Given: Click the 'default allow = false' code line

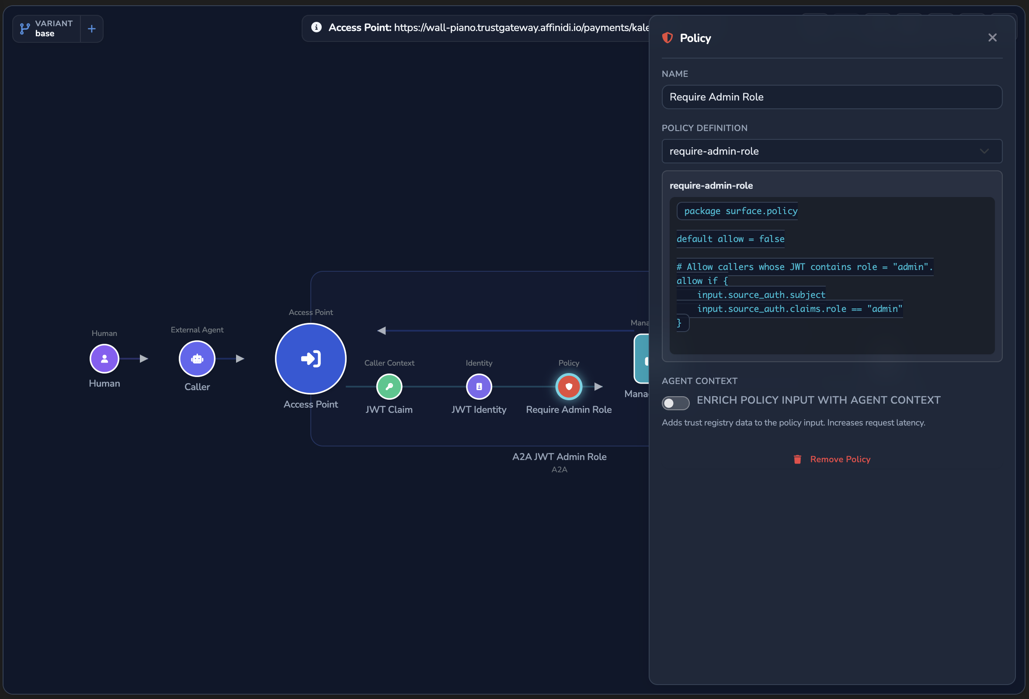Looking at the screenshot, I should pos(730,239).
